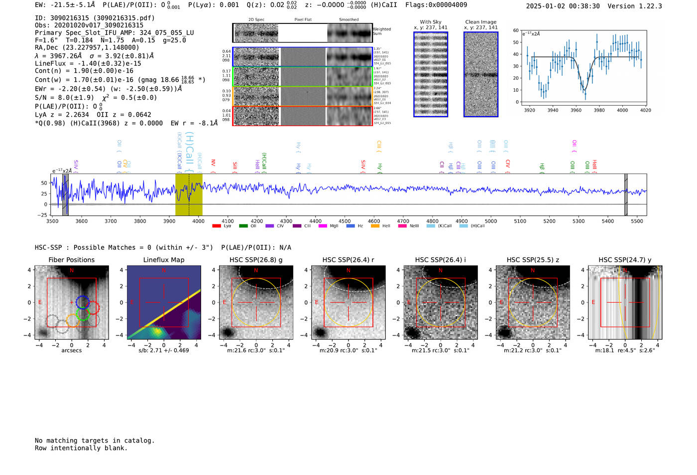Screen dimensions: 697x475
Task: Click the green fiber circle in Fiber Positions
Action: click(83, 314)
